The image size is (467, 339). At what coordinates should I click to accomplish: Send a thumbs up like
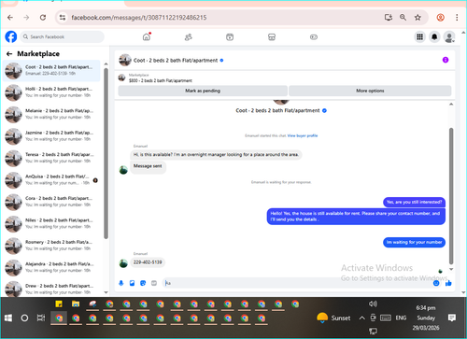click(448, 283)
